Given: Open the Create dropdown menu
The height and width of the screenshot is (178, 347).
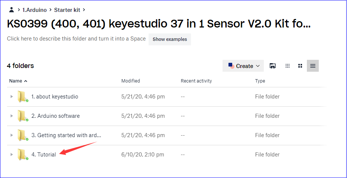Looking at the screenshot, I should 243,66.
